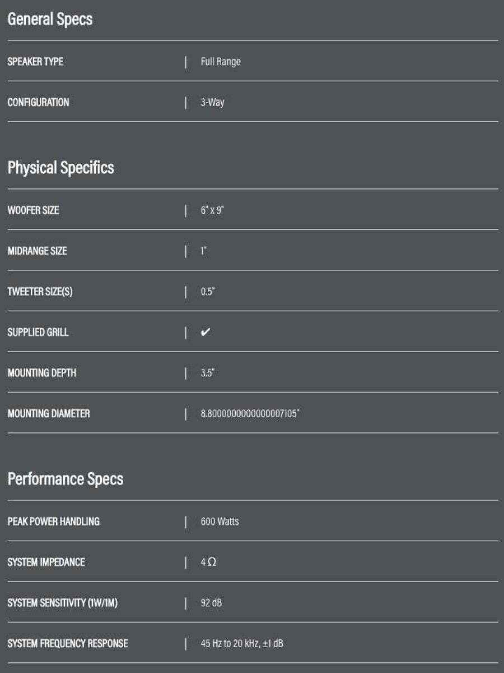Screen dimensions: 504x673
Task: Click the 45 Hz to 20 kHz value
Action: click(x=242, y=643)
